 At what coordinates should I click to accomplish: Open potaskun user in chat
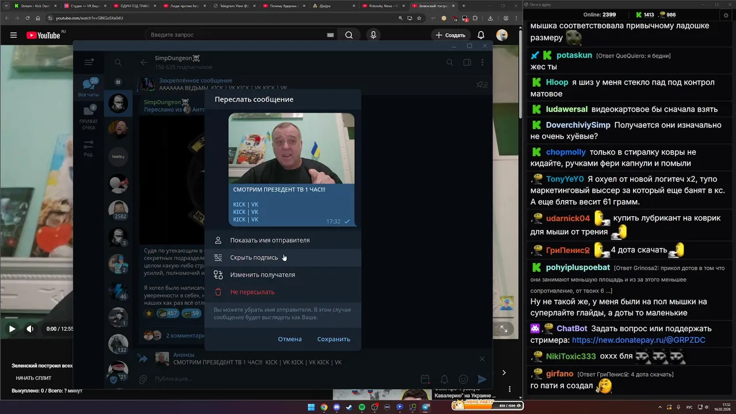(574, 55)
